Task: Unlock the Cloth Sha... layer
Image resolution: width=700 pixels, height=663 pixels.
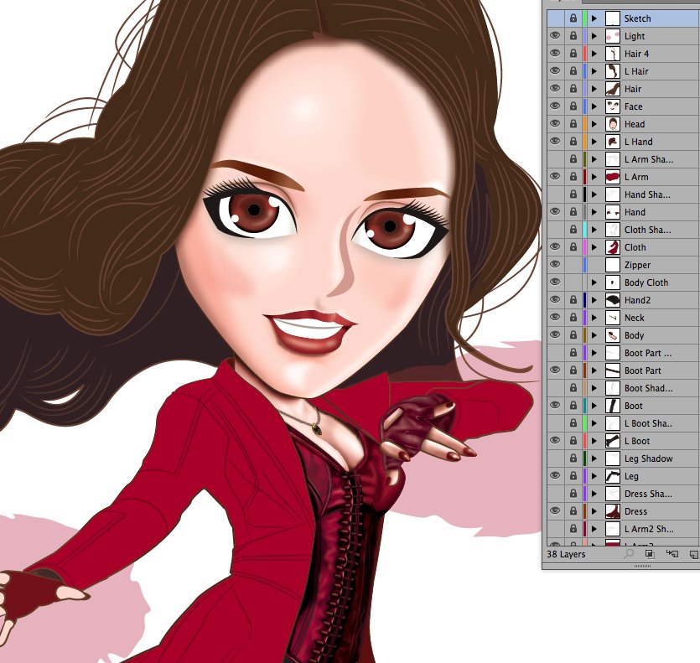Action: (573, 230)
